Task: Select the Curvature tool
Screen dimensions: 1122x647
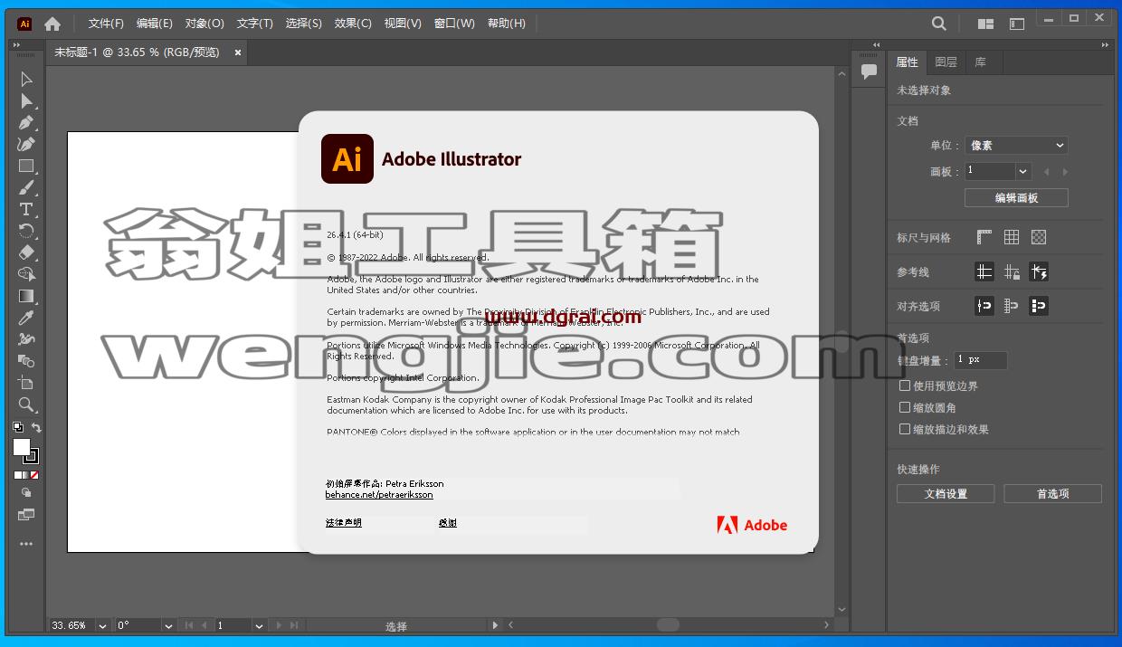Action: (26, 145)
